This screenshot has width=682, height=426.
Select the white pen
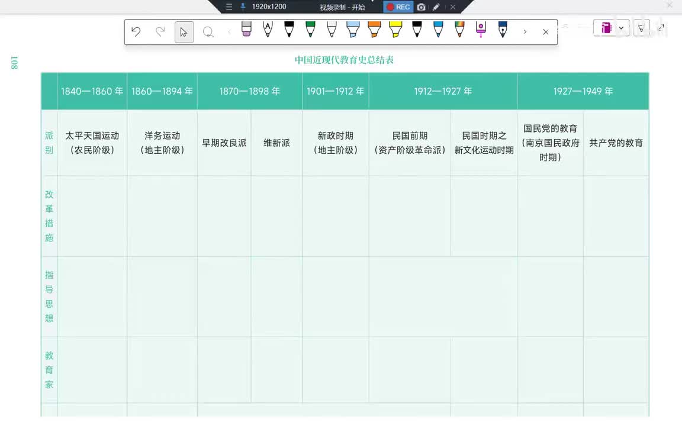click(332, 29)
